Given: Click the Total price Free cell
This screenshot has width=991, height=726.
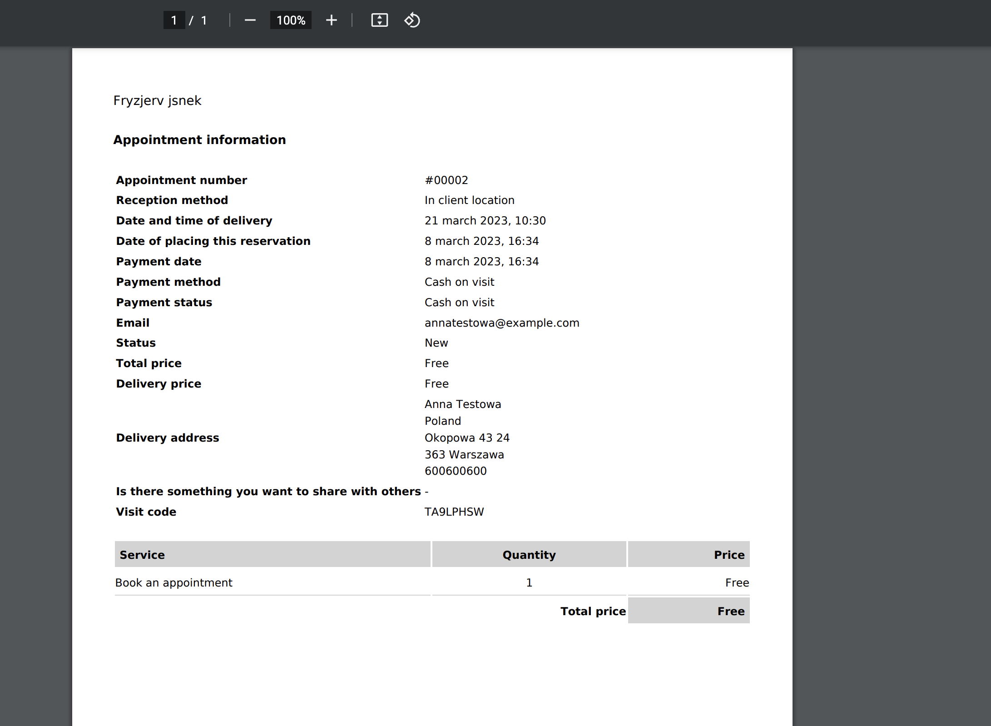Looking at the screenshot, I should point(730,611).
